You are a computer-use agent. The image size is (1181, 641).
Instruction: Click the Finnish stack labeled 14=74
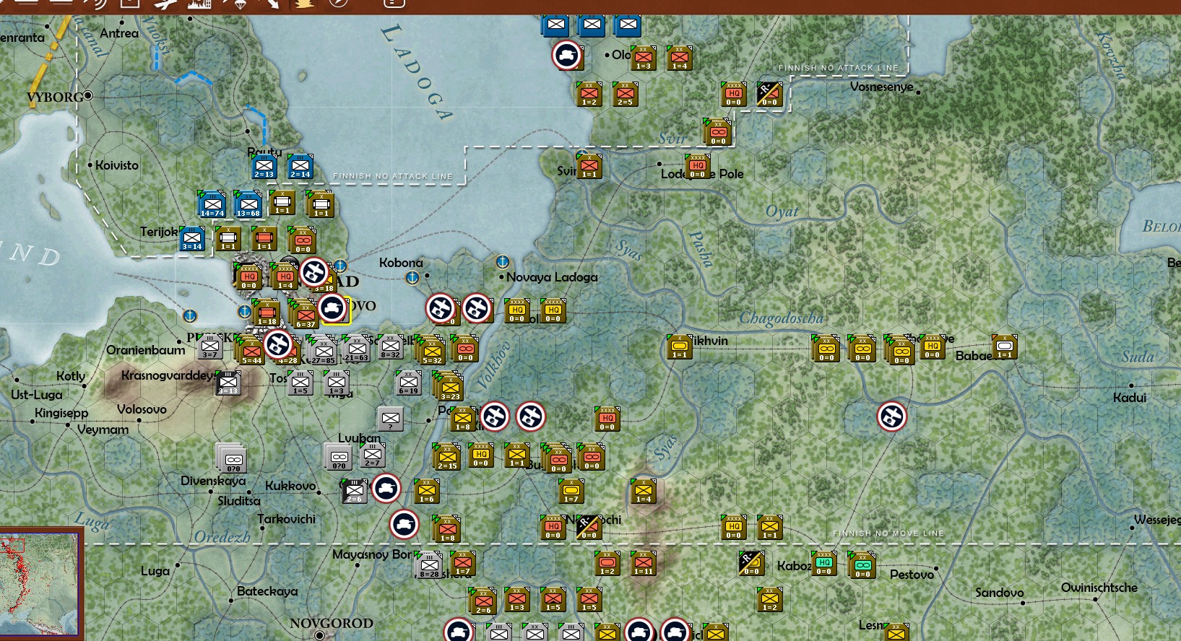(x=212, y=205)
